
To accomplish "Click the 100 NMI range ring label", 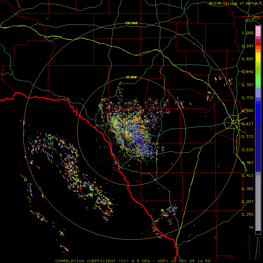I will pyautogui.click(x=131, y=23).
